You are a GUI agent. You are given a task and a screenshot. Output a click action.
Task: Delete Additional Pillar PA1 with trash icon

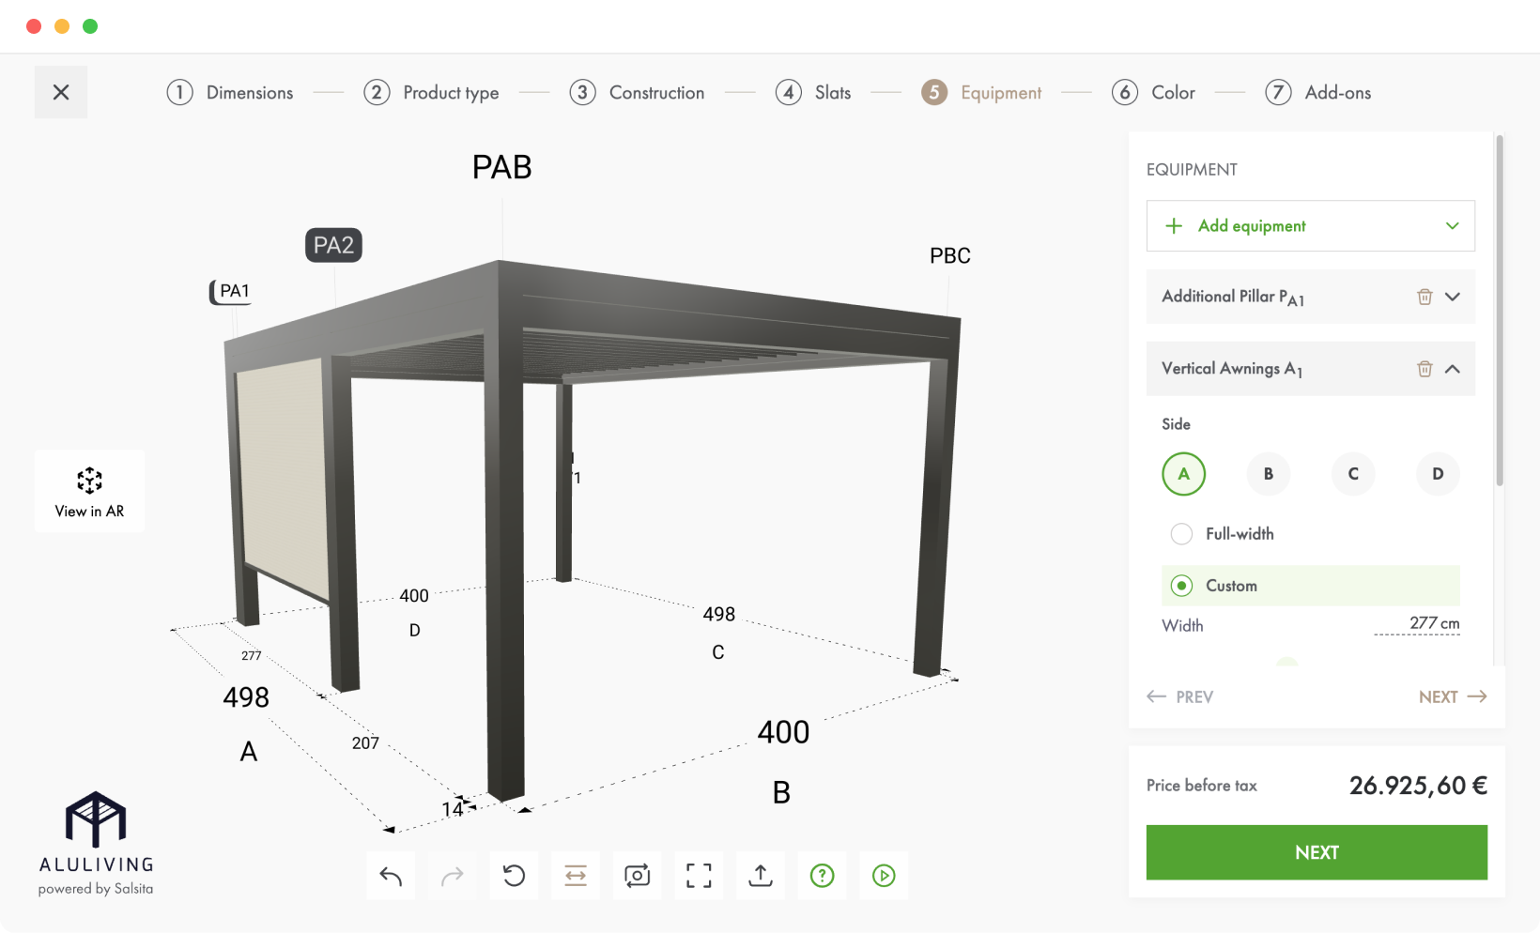pos(1424,297)
